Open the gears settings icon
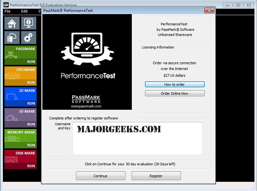This screenshot has height=191, width=257. point(29,37)
